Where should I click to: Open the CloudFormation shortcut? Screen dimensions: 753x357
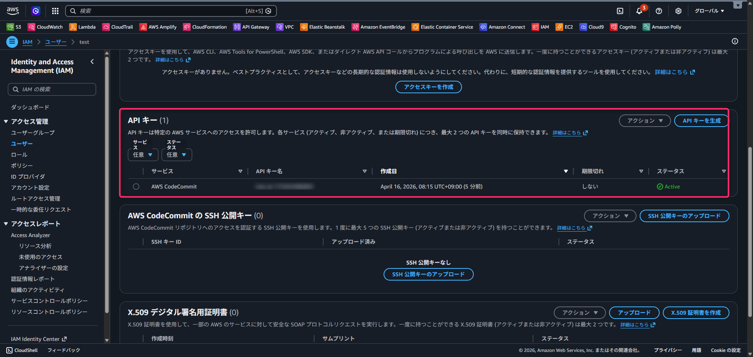point(205,27)
